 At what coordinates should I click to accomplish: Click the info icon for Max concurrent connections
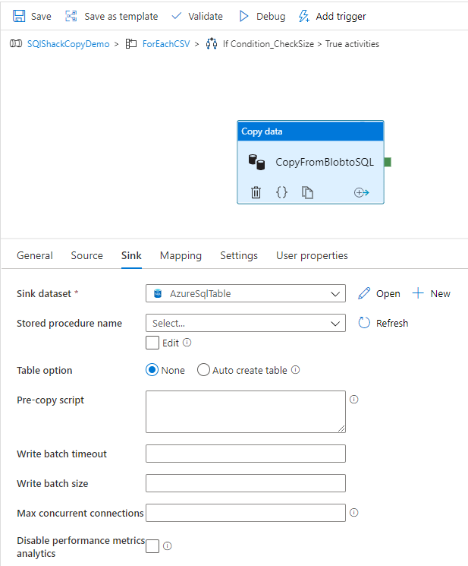click(x=353, y=513)
